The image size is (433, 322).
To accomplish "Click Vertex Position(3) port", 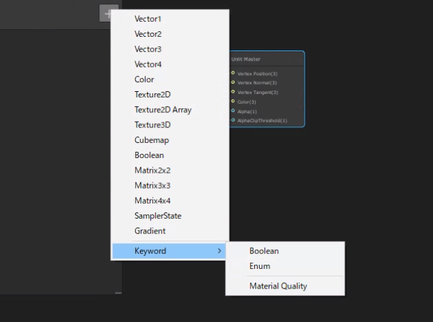I will [233, 73].
